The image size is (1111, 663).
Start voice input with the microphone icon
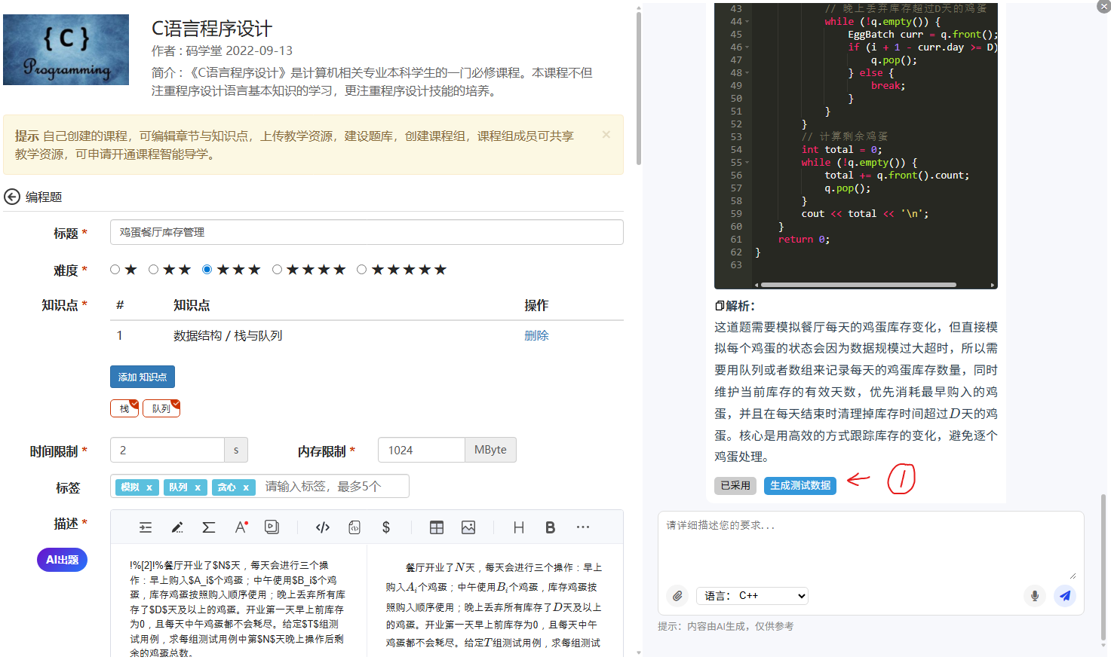tap(1034, 596)
